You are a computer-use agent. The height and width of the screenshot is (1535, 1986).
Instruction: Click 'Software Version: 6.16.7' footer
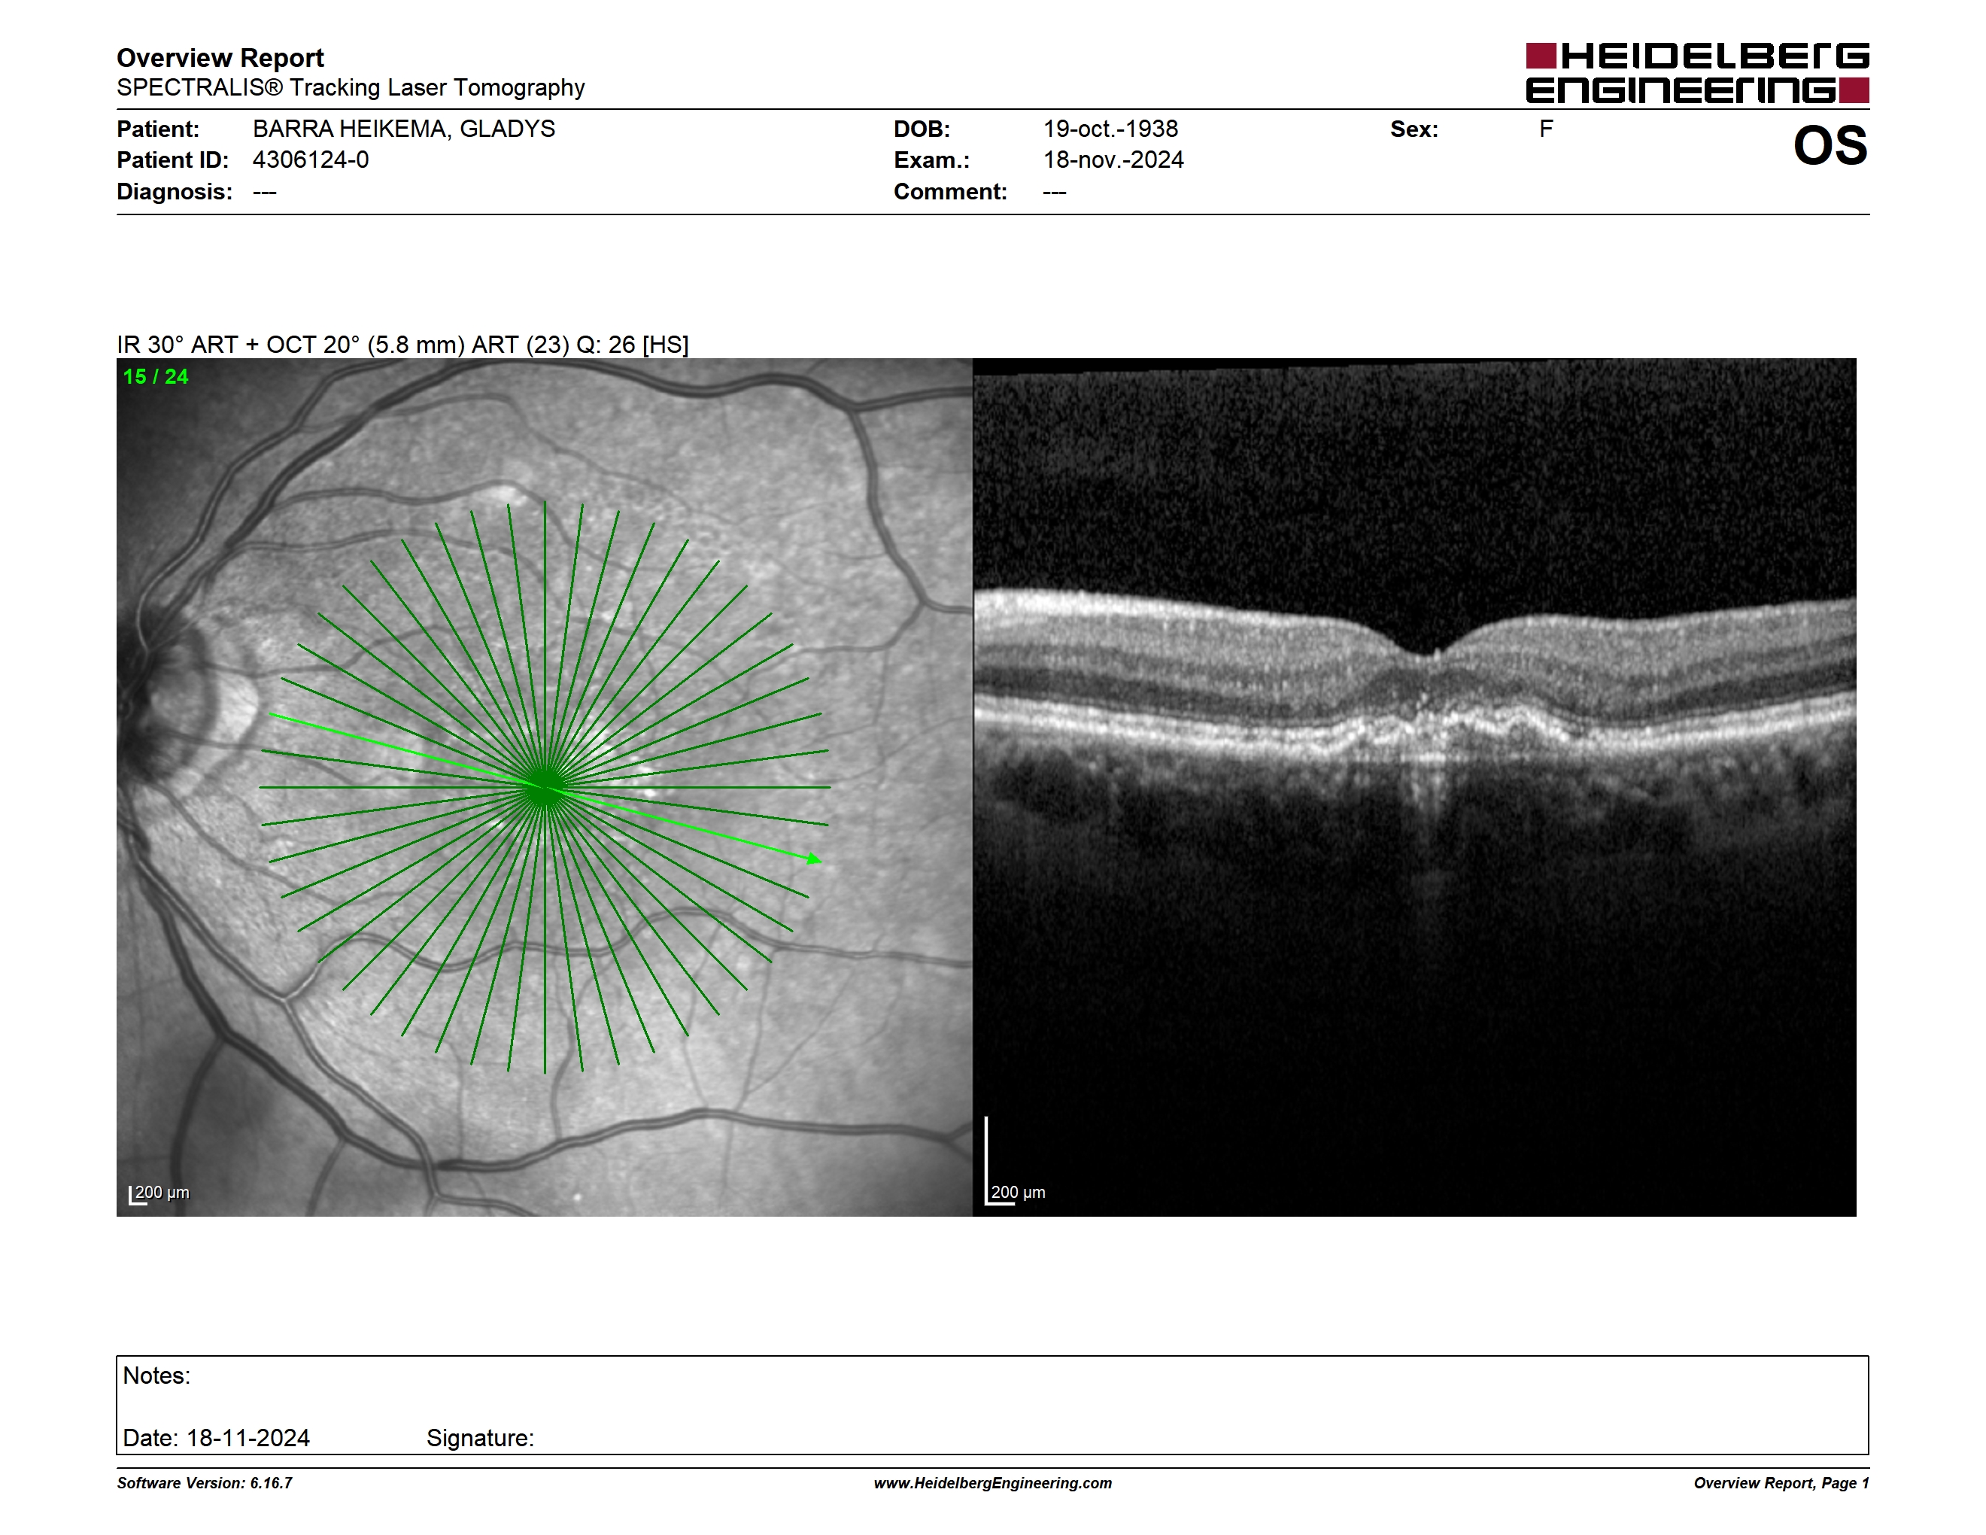pyautogui.click(x=205, y=1483)
